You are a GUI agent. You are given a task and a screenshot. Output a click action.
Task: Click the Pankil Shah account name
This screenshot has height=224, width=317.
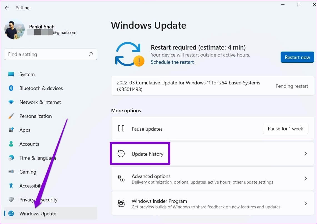click(x=42, y=26)
